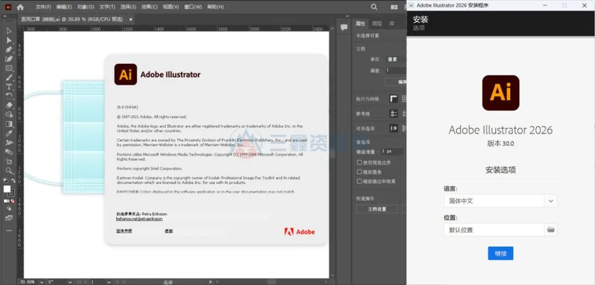Select the Shape Builder tool
Viewport: 595px width, 285px height.
coord(9,114)
